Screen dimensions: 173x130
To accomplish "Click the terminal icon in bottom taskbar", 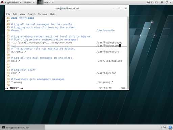I will (x=3, y=127).
